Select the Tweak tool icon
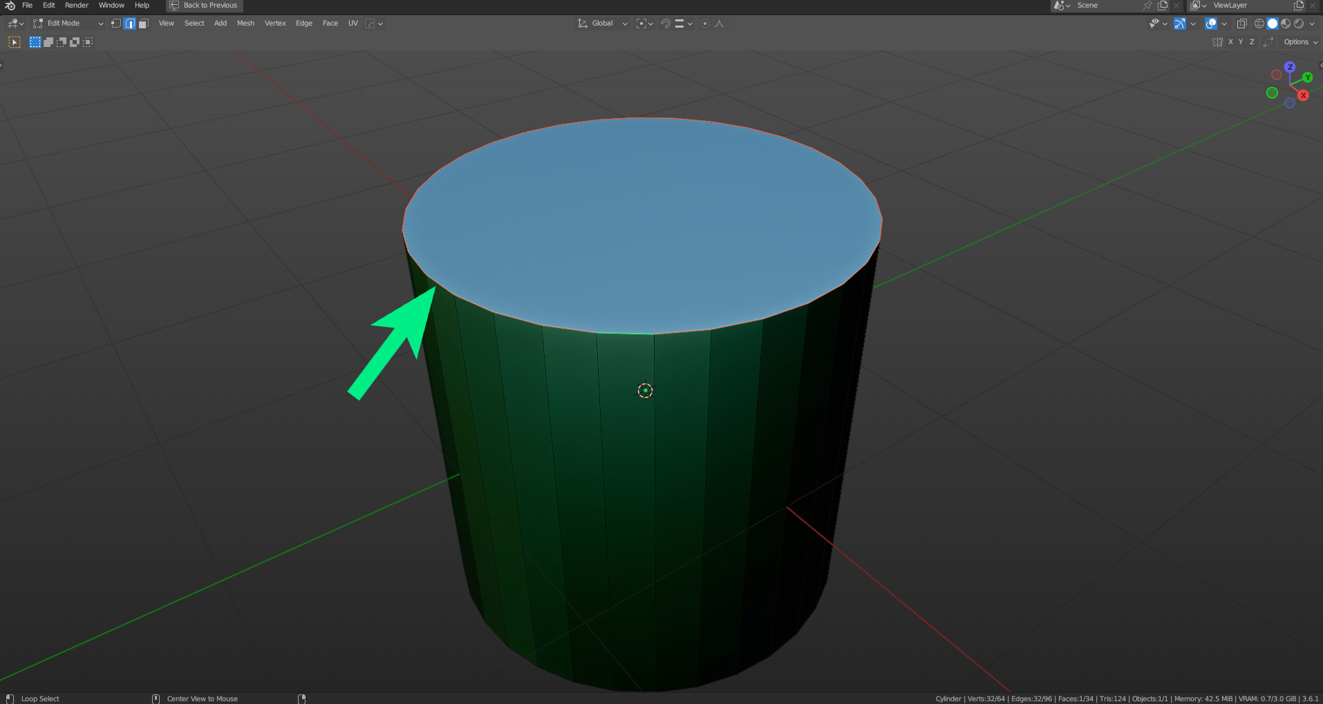Screen dimensions: 1323x704 tap(15, 42)
